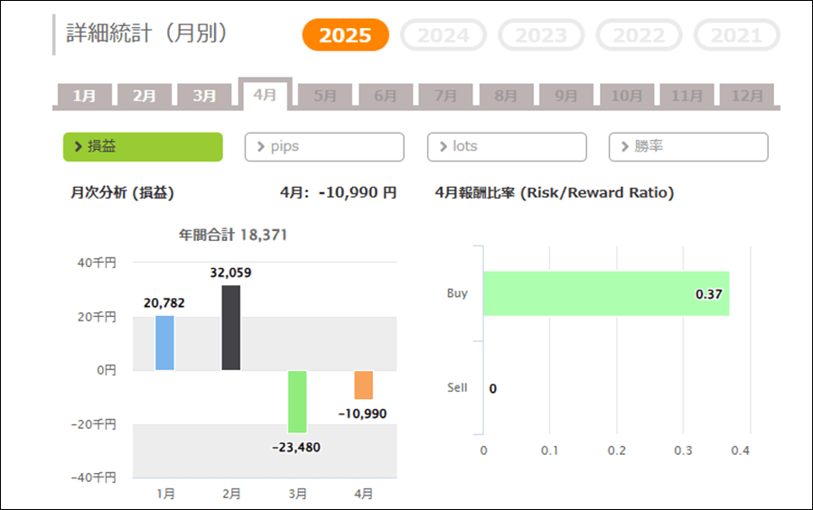Viewport: 813px width, 510px height.
Task: Go to the 3月 month tab
Action: coord(204,95)
